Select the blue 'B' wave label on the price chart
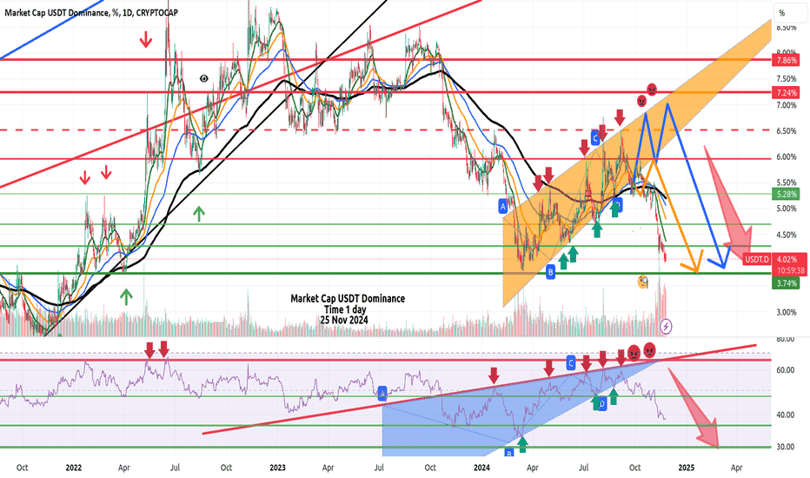The width and height of the screenshot is (810, 478). pos(551,272)
